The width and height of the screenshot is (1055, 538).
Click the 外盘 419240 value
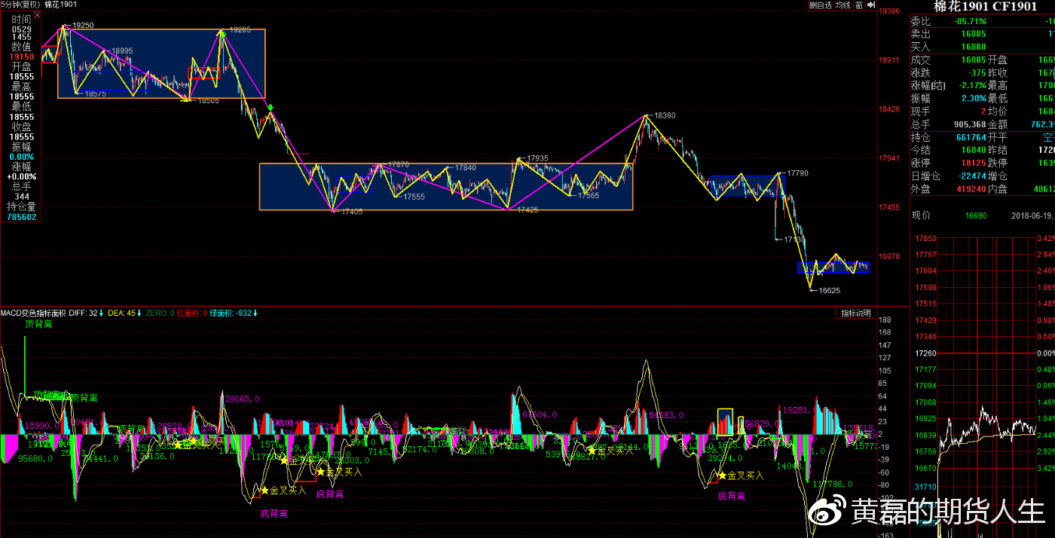pyautogui.click(x=971, y=188)
